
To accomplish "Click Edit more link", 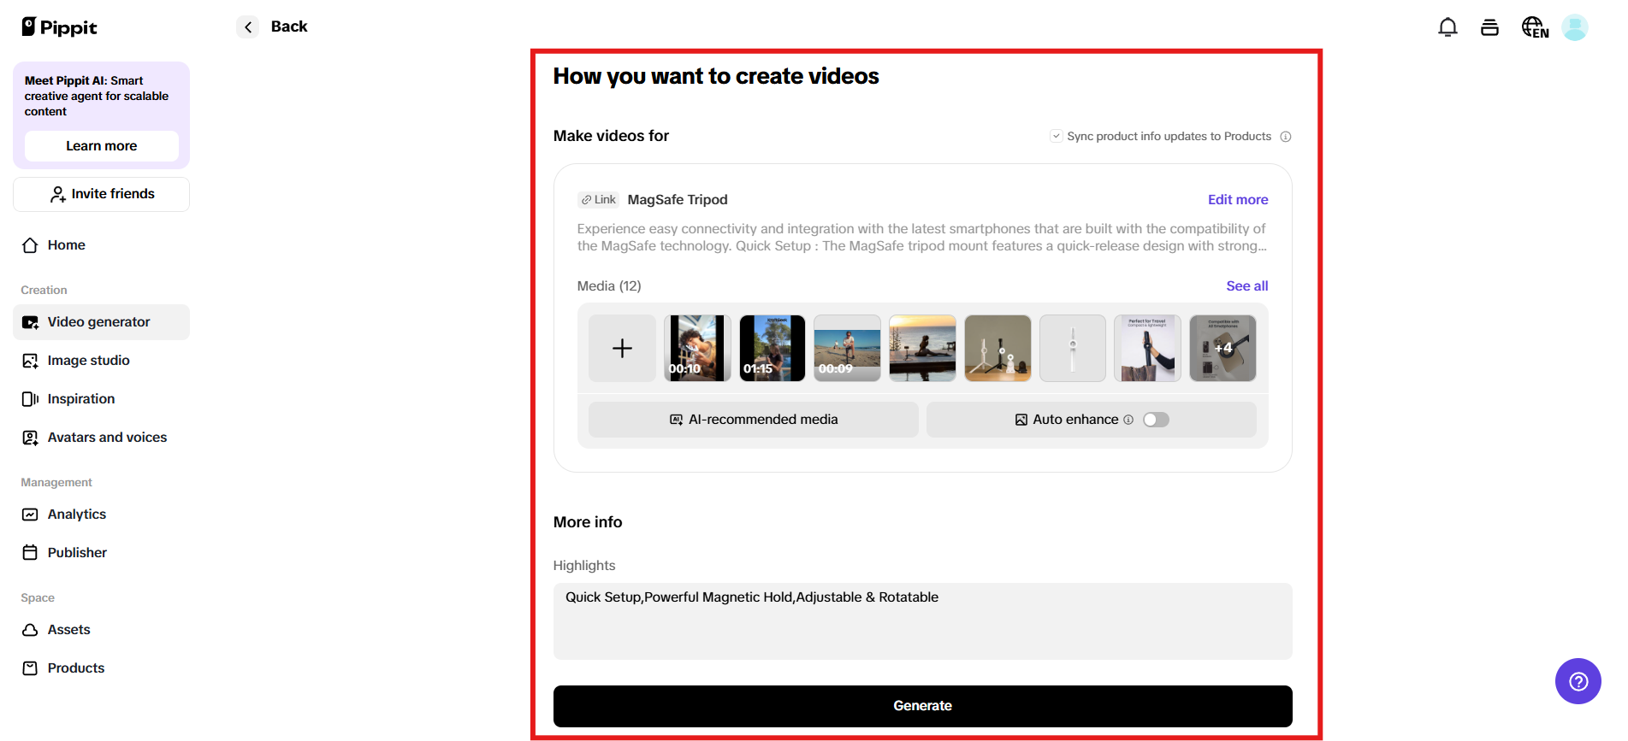I will point(1238,200).
